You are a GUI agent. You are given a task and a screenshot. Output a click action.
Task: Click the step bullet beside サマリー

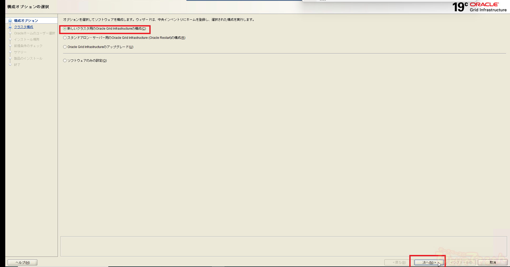pyautogui.click(x=10, y=52)
